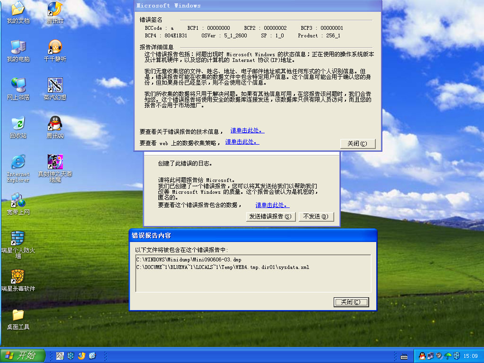This screenshot has height=363, width=484.
Task: Click the blue IE-style quick launch icon
Action: (92, 356)
